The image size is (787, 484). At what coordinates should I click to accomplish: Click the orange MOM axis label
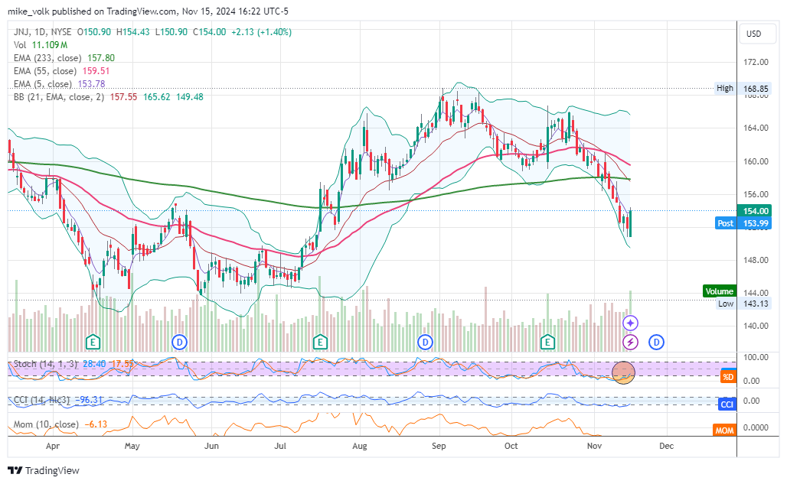click(724, 430)
